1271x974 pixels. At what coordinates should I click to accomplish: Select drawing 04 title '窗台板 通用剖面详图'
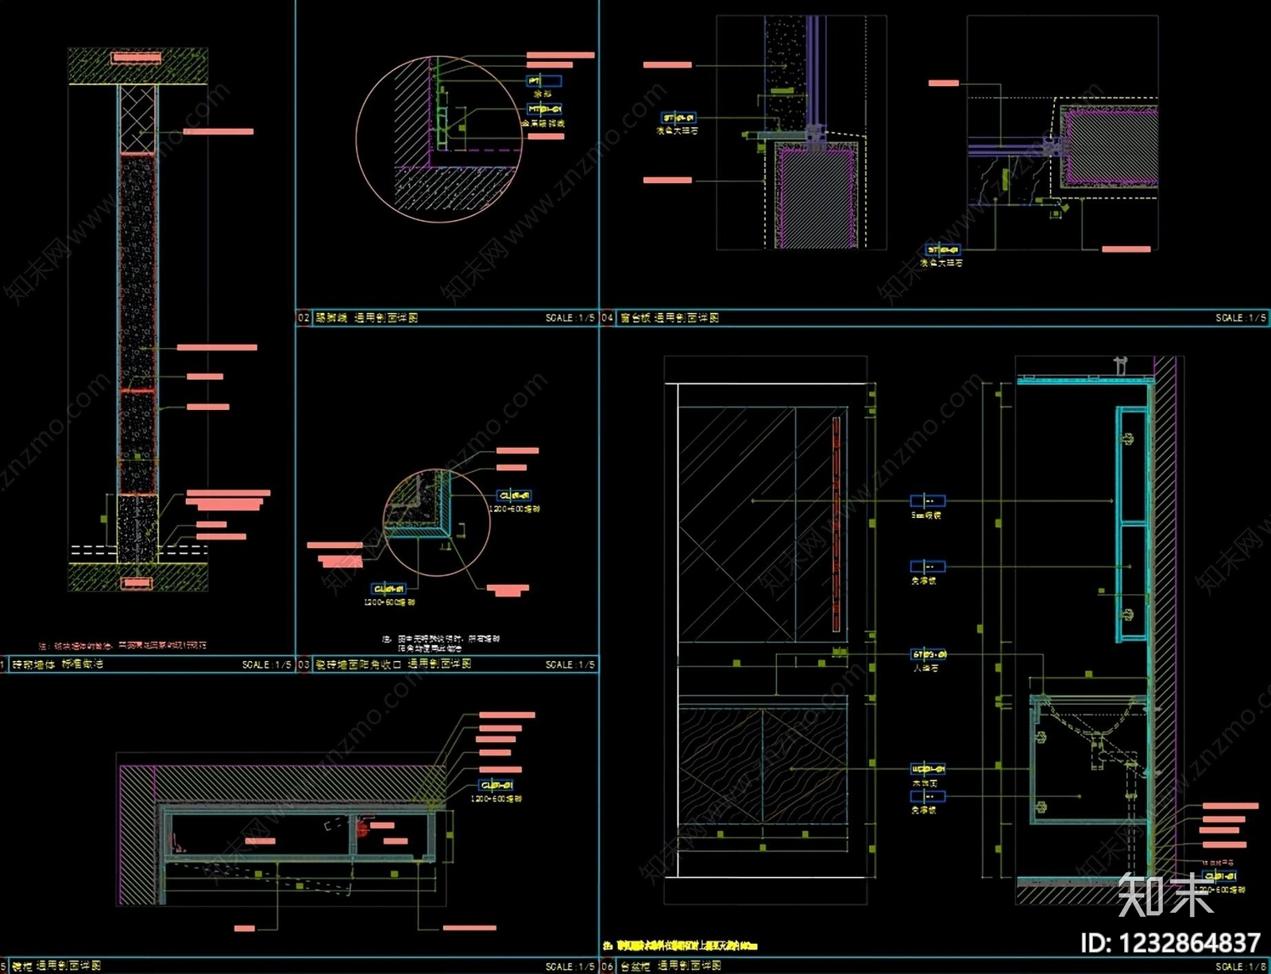point(670,318)
